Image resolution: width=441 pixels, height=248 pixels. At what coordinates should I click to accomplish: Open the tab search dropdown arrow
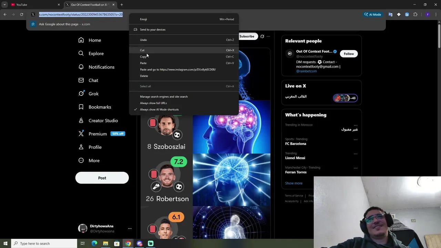(4, 5)
